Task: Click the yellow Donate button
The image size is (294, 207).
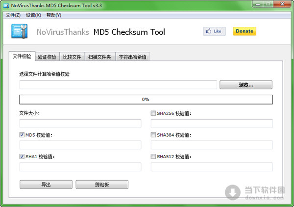Action: tap(245, 31)
